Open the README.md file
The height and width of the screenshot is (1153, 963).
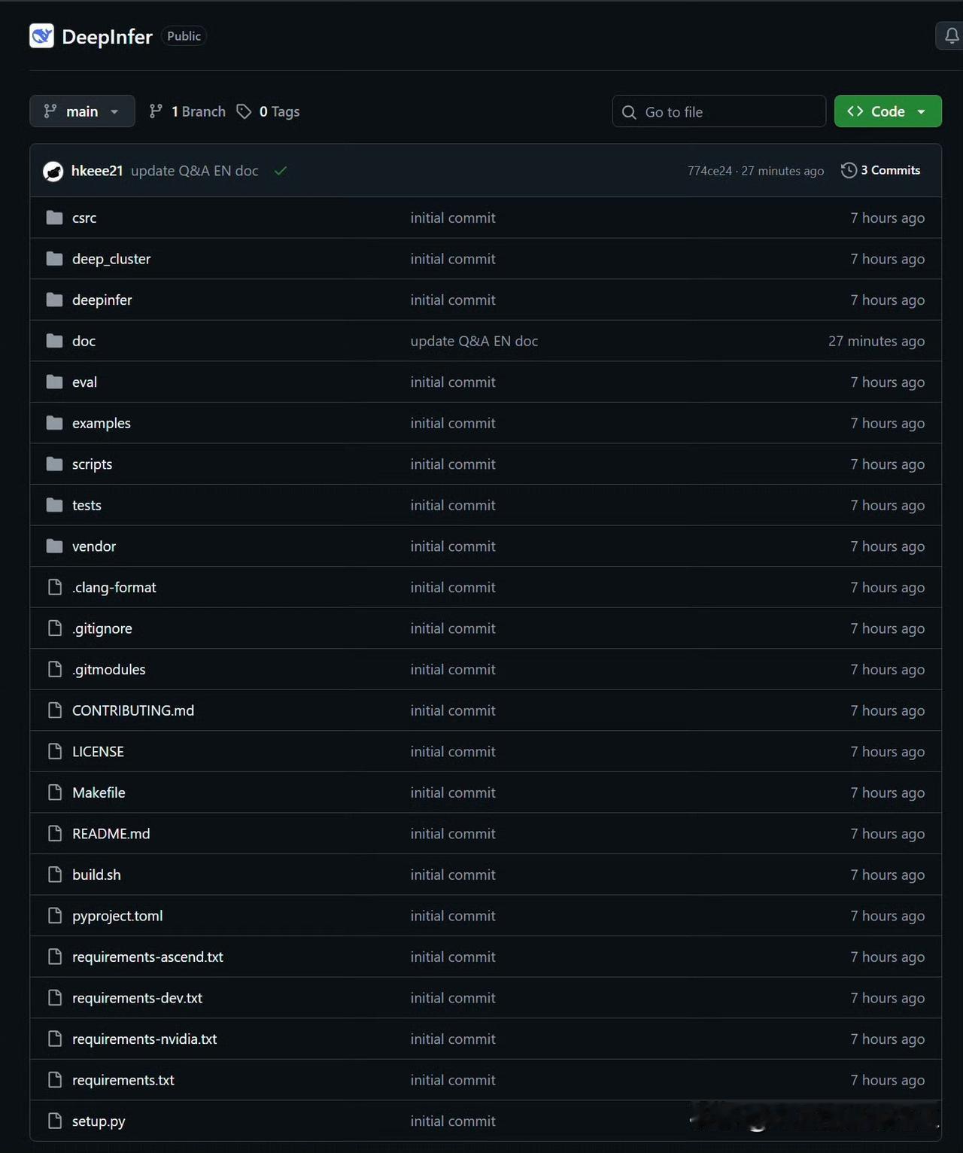click(x=111, y=834)
